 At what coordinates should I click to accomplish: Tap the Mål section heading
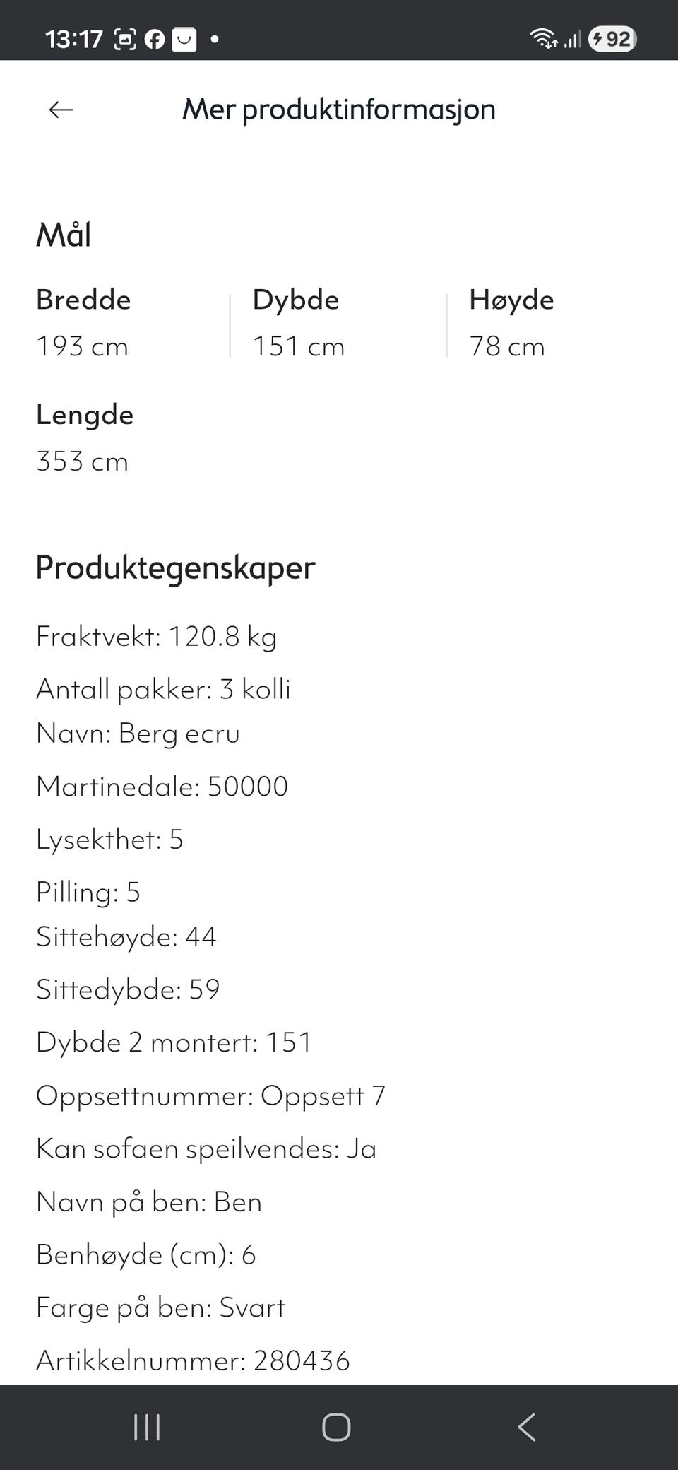[64, 235]
